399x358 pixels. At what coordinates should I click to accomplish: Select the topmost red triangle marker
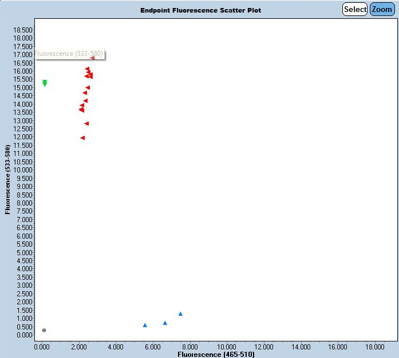(92, 58)
